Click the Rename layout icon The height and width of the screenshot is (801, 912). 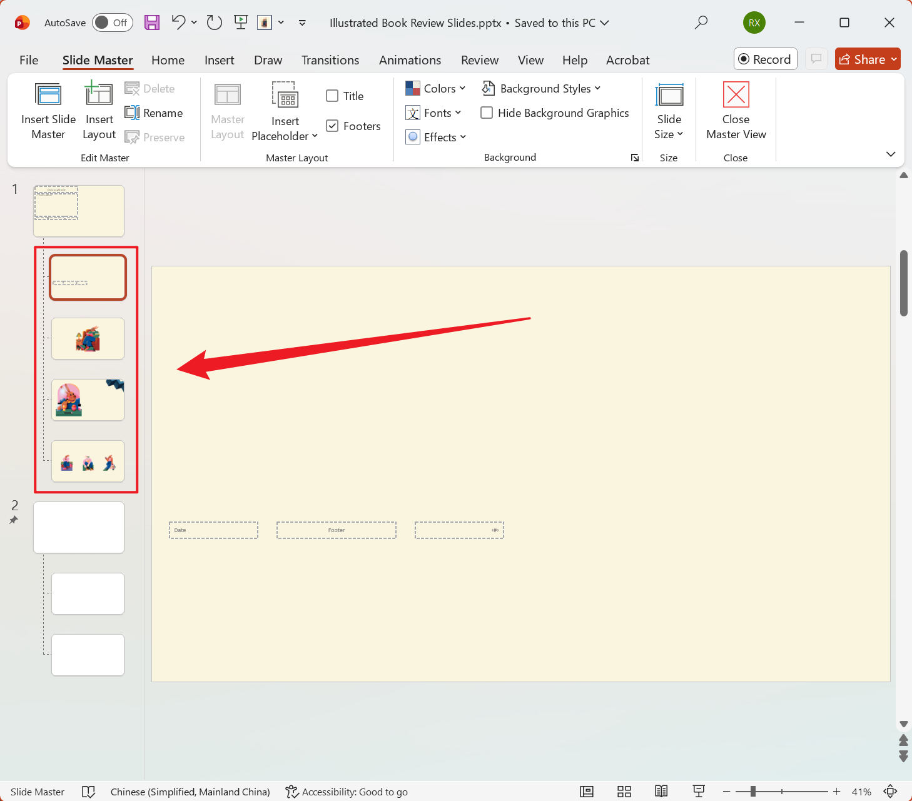132,113
